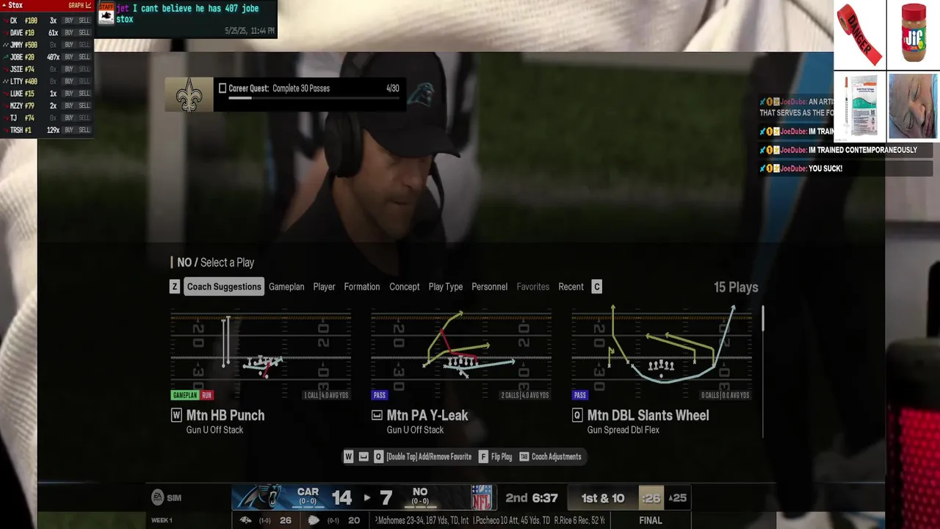This screenshot has width=940, height=529.
Task: Click the TRSH downward trend icon
Action: [x=5, y=130]
